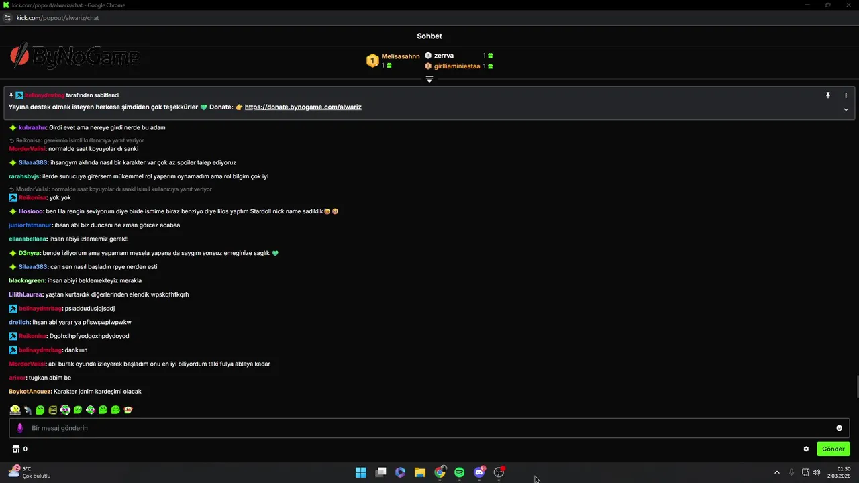Open the emoji picker in message box
Viewport: 859px width, 483px height.
point(839,428)
